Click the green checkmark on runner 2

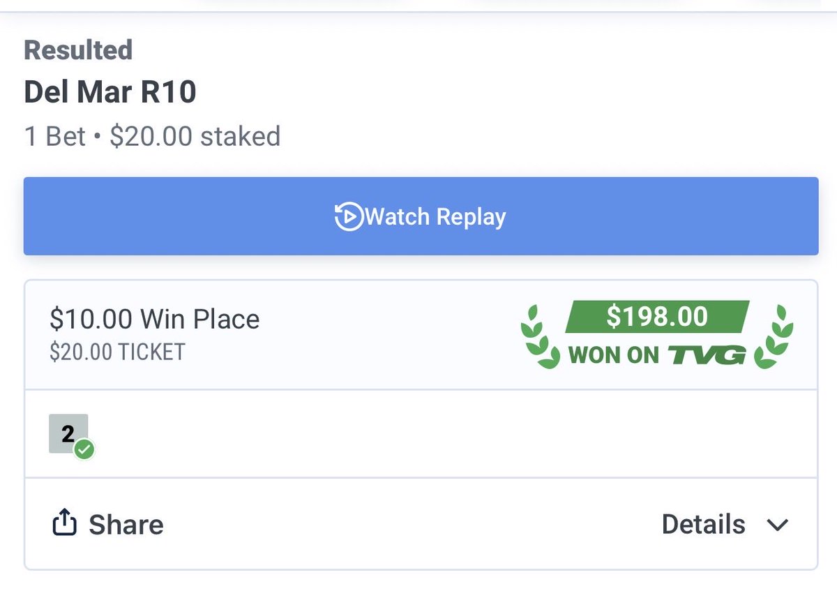[x=84, y=450]
